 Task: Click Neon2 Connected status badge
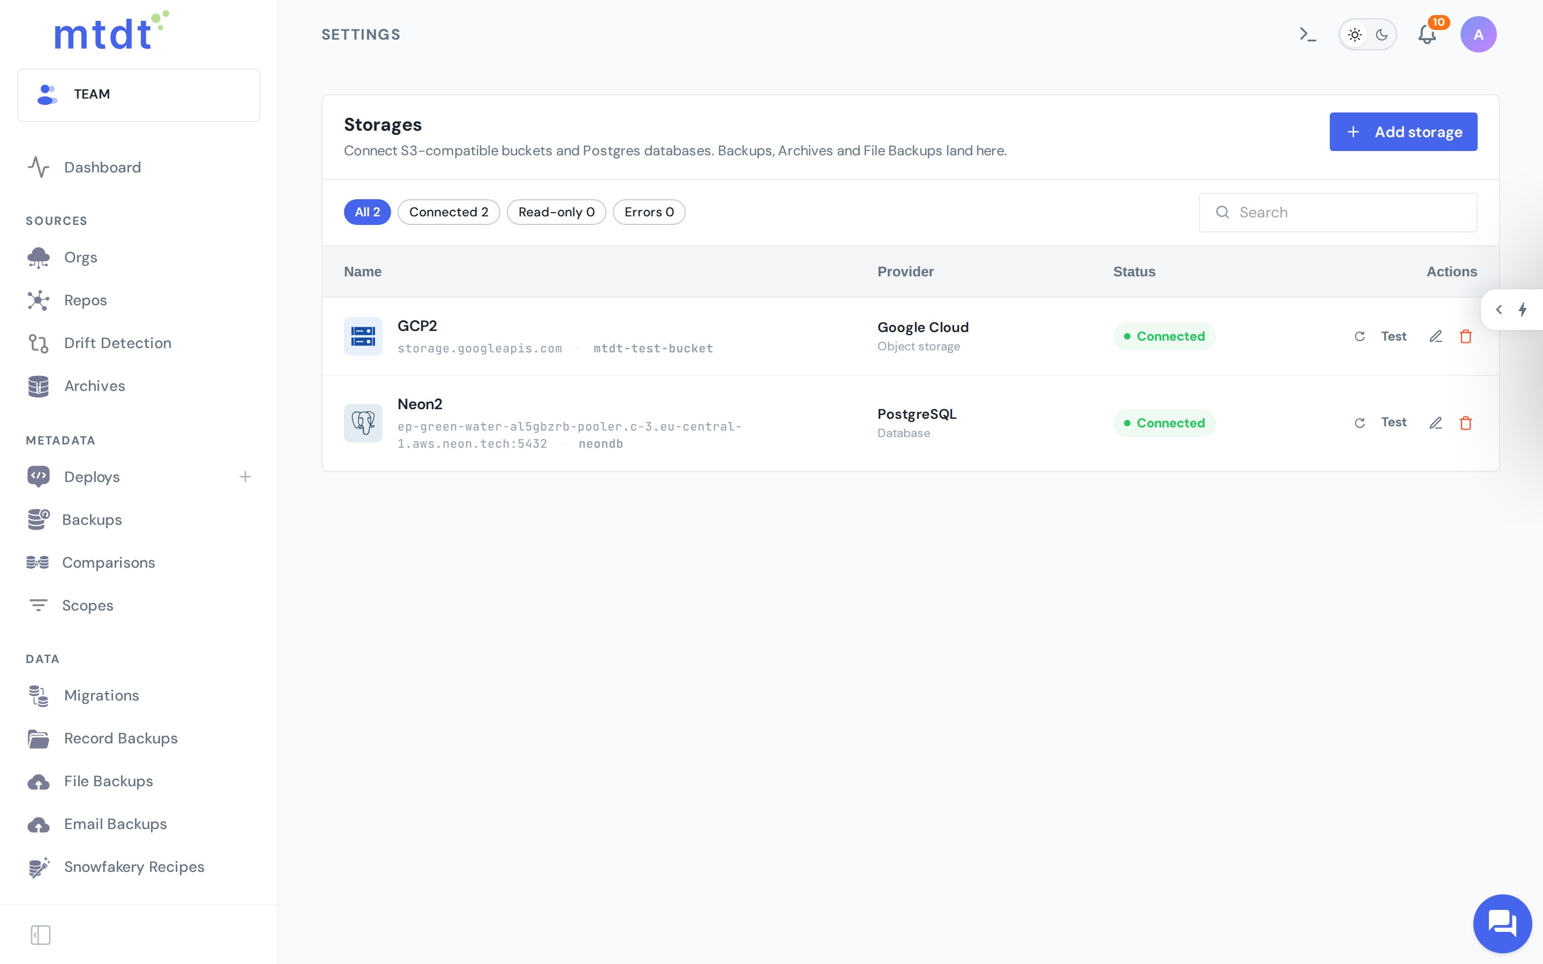tap(1164, 423)
